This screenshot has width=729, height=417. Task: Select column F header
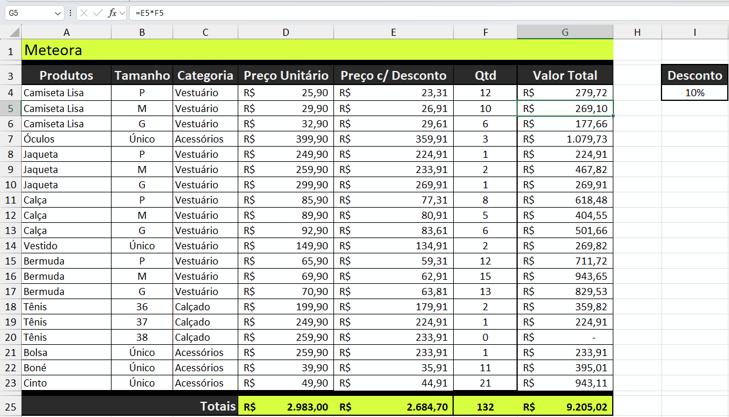tap(485, 32)
